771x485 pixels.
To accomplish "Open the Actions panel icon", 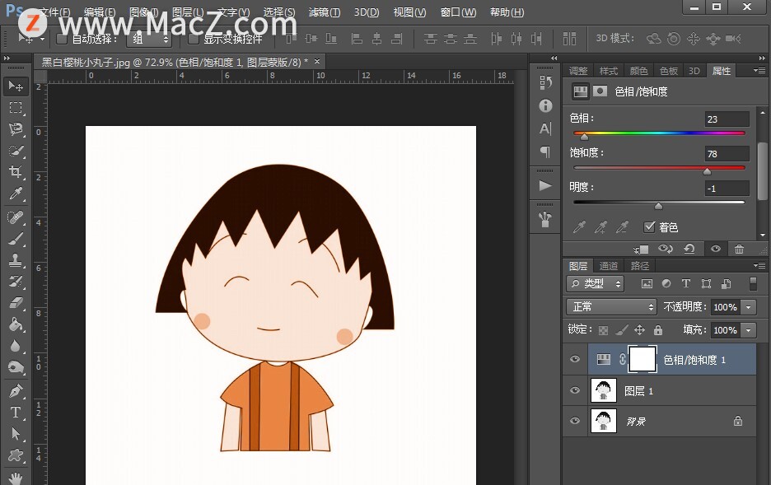I will pyautogui.click(x=545, y=185).
